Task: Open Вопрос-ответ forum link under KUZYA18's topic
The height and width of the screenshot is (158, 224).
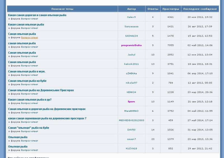Action: (30, 150)
